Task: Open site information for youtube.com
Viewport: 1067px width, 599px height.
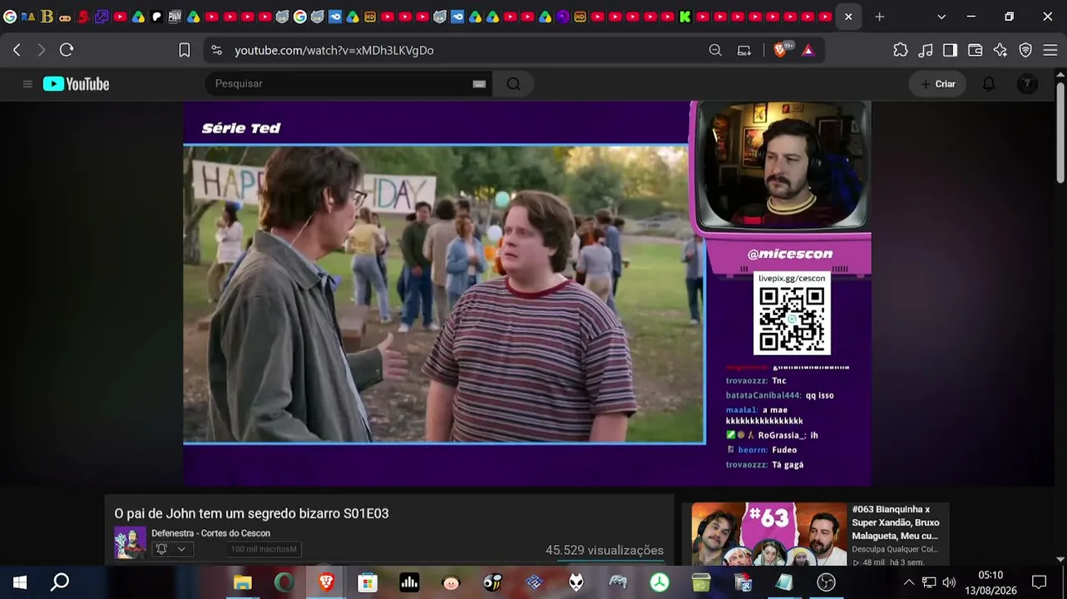Action: pyautogui.click(x=217, y=50)
